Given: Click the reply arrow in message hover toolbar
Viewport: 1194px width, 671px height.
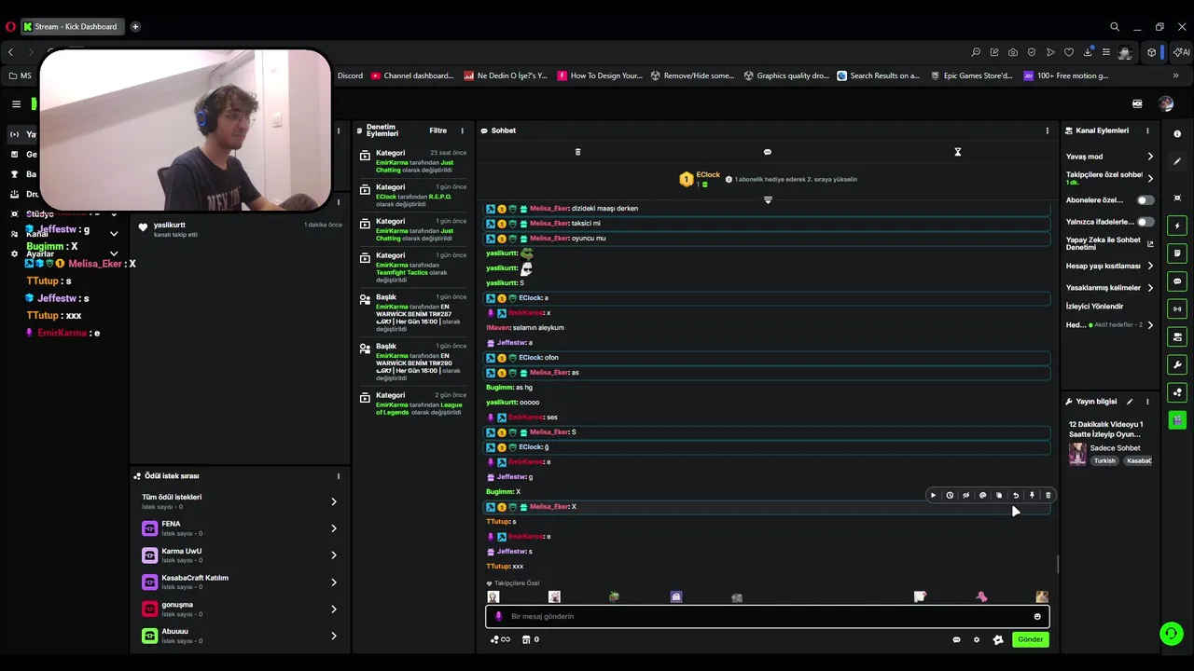Looking at the screenshot, I should tap(1016, 496).
